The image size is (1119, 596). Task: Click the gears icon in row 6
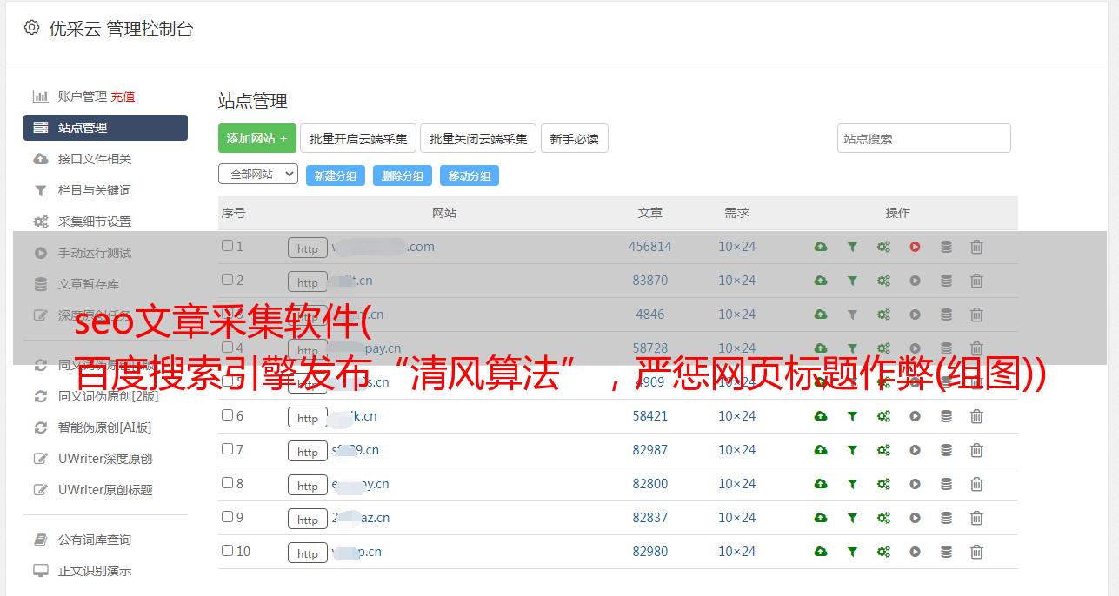(x=883, y=416)
